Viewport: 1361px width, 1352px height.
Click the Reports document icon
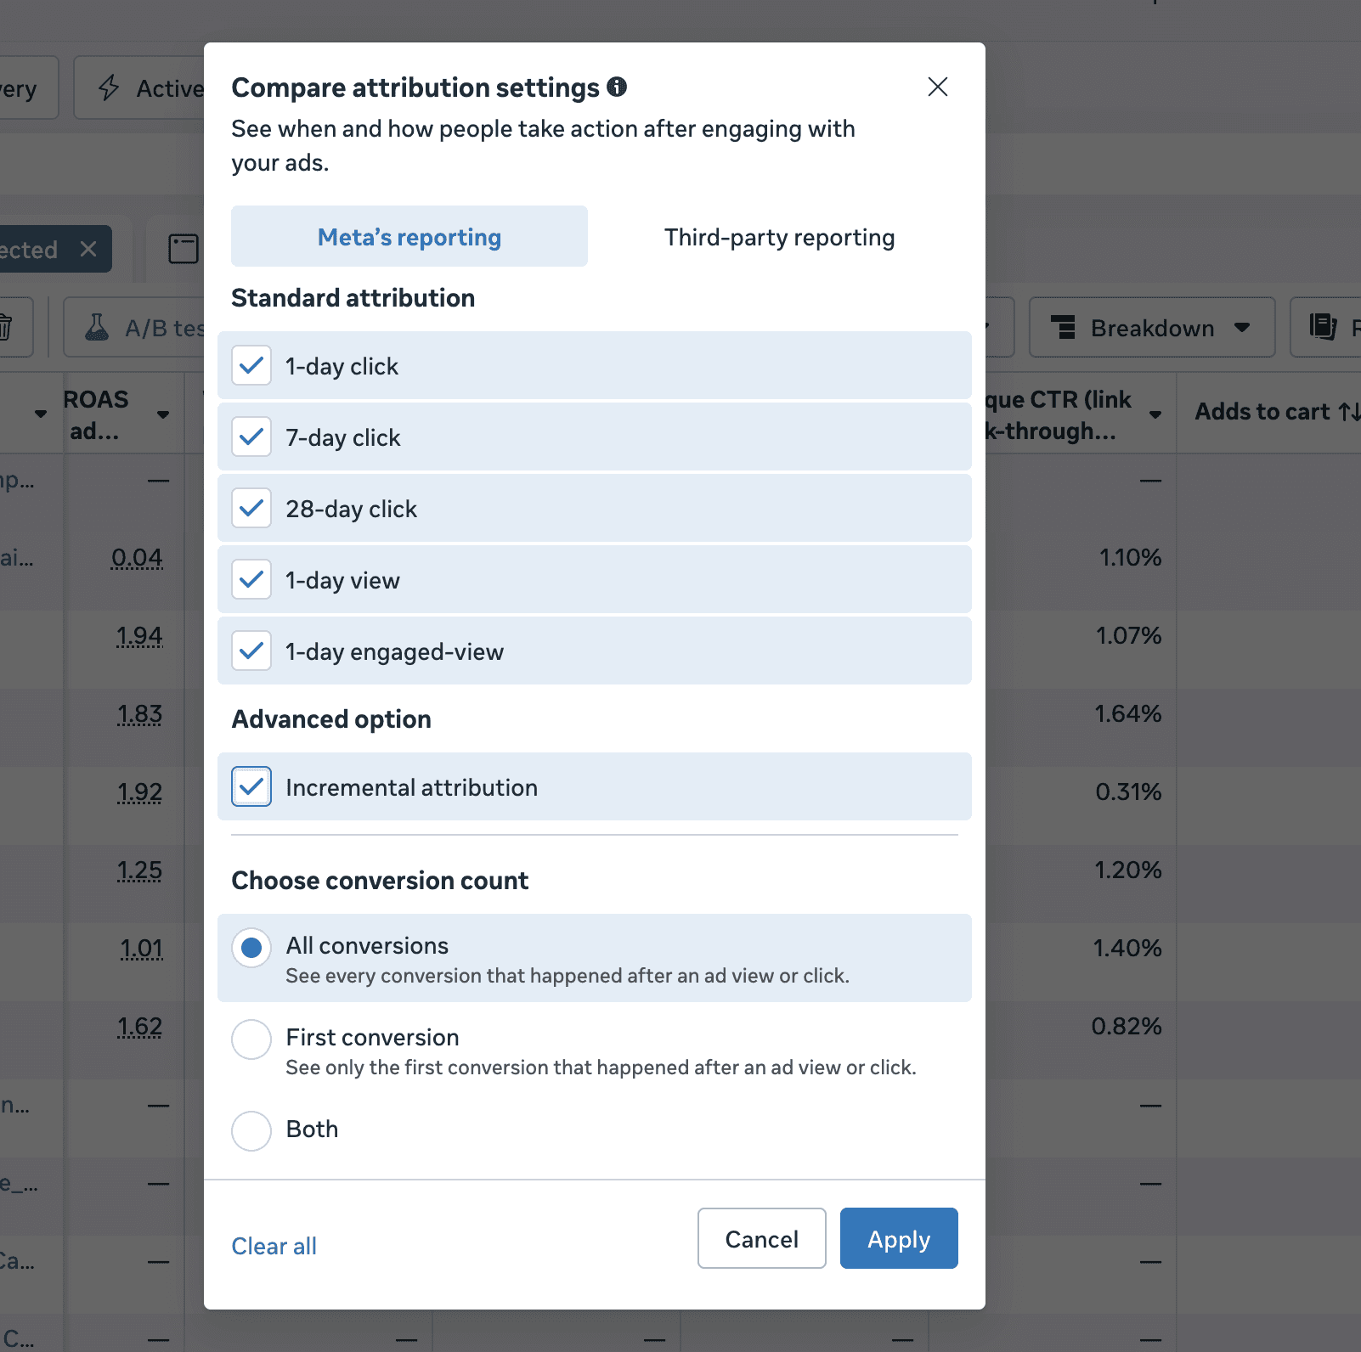[1323, 327]
